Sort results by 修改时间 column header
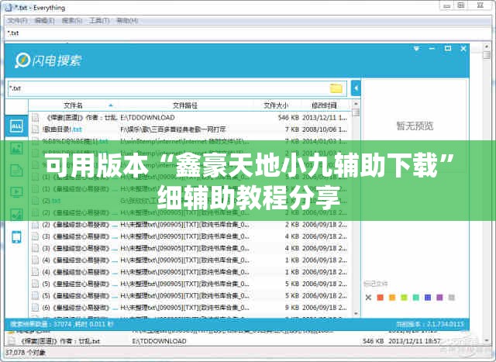The image size is (496, 362). pos(324,105)
